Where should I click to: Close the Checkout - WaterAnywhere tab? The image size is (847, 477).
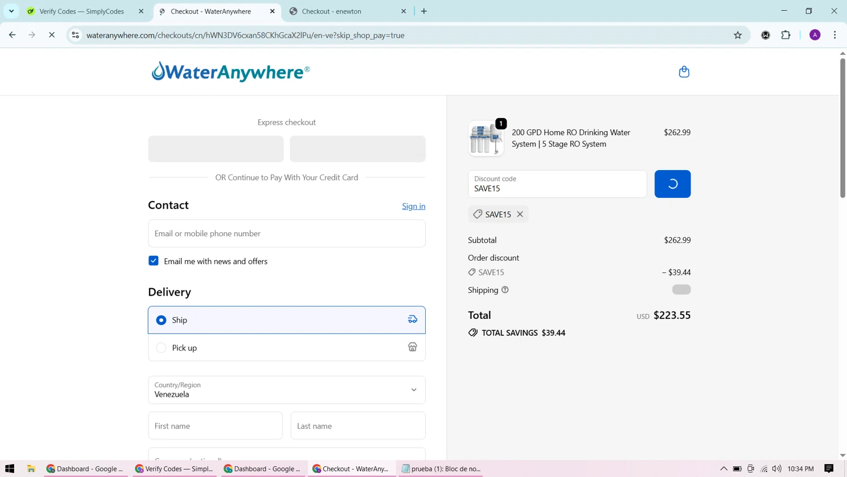[272, 11]
